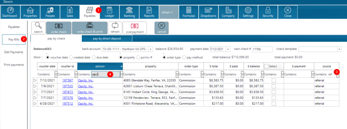The width and height of the screenshot is (347, 129).
Task: Open the Payables module in top bar
Action: (x=89, y=12)
